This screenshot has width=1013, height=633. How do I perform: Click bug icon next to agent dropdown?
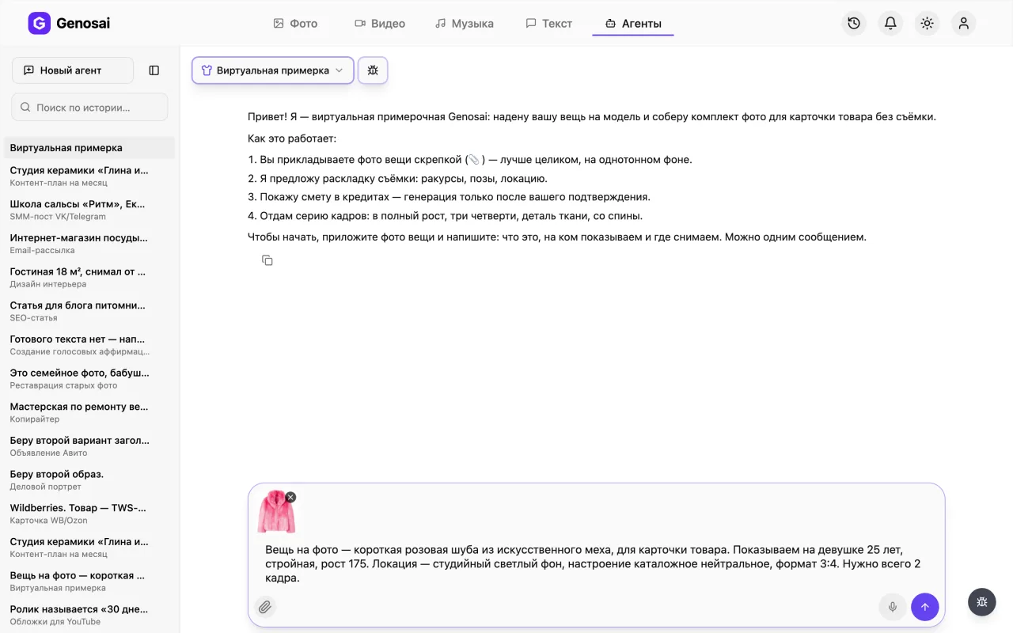point(373,70)
